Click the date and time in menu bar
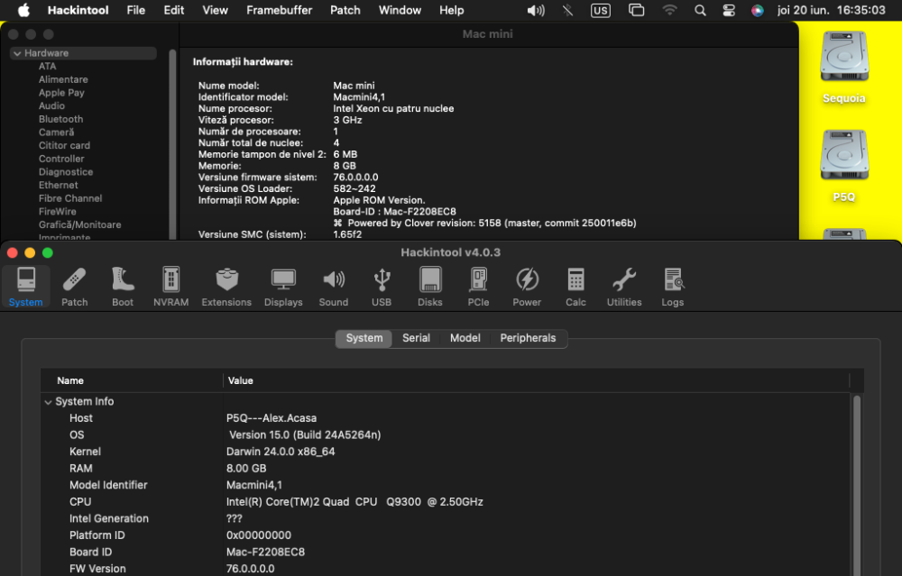This screenshot has height=576, width=902. (x=832, y=10)
